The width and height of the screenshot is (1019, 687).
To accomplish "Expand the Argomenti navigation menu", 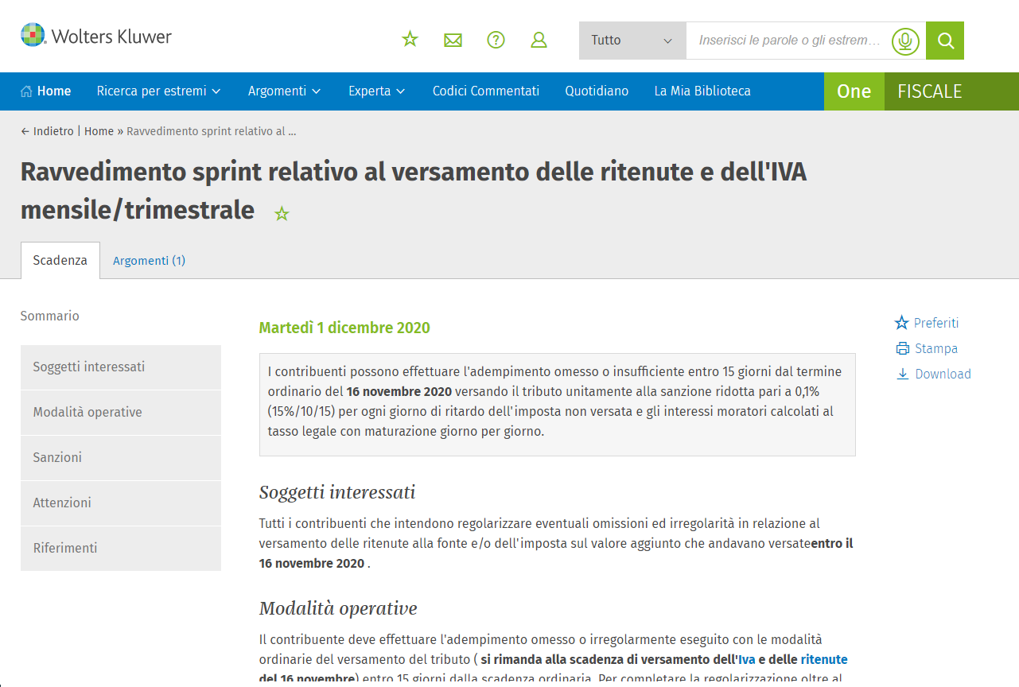I will point(284,91).
